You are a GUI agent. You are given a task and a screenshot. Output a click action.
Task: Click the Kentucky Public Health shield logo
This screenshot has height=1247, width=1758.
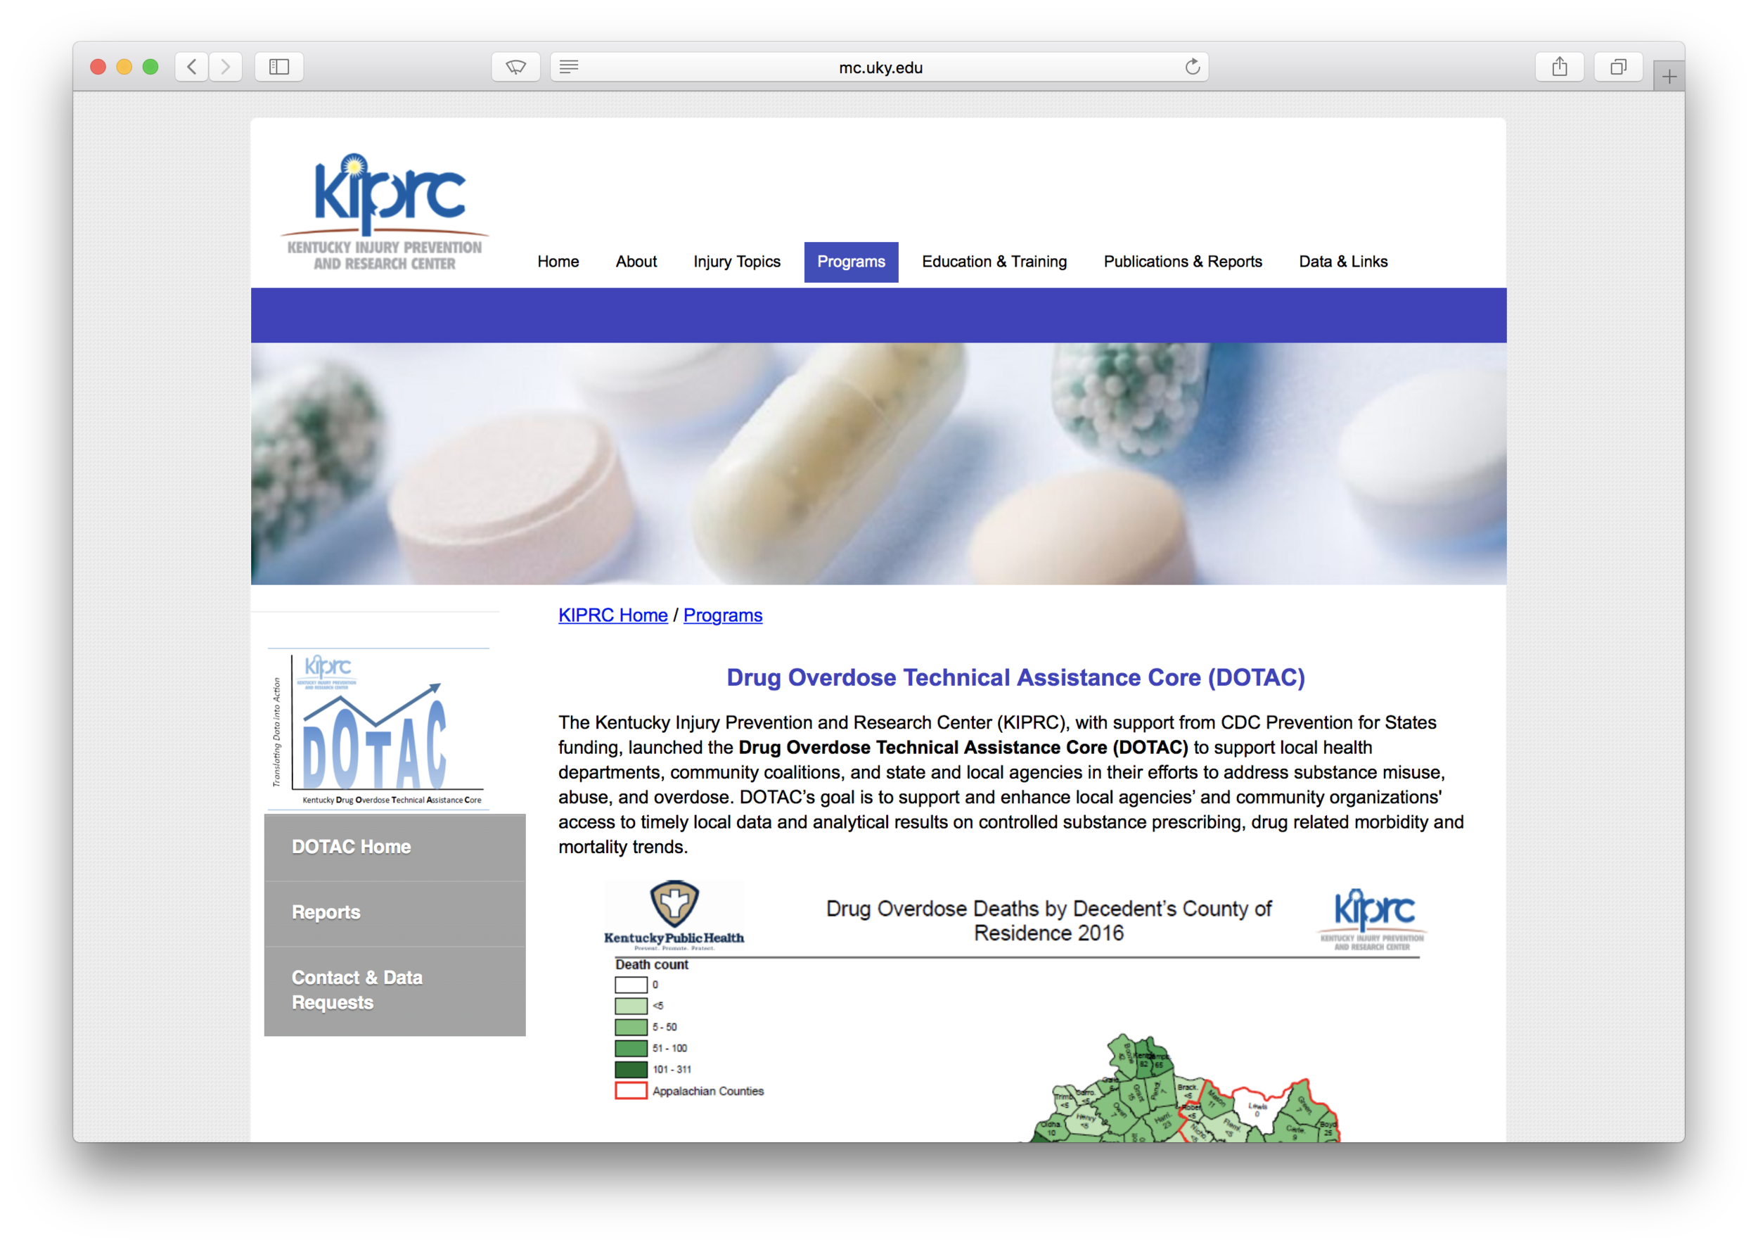[x=674, y=915]
